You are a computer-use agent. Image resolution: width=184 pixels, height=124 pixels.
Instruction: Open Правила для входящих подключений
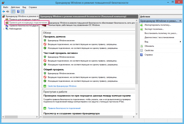click(24, 19)
